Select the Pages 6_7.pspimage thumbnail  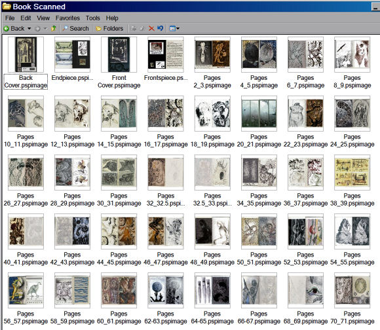[305, 54]
